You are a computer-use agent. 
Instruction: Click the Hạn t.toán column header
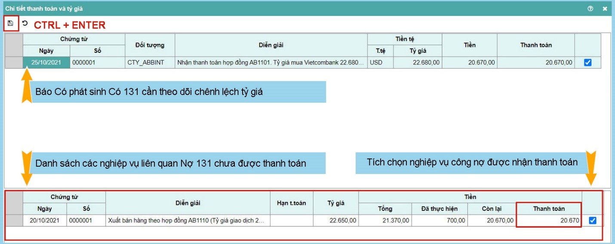coord(291,203)
